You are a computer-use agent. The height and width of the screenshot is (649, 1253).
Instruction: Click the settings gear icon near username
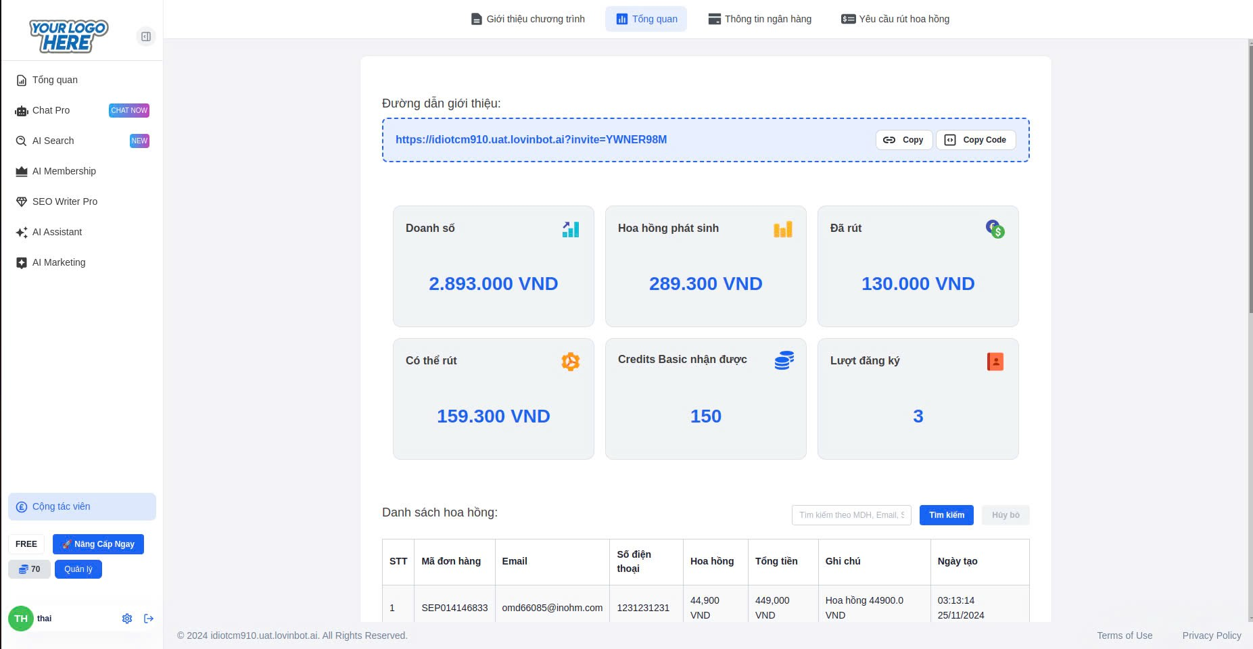click(x=127, y=619)
